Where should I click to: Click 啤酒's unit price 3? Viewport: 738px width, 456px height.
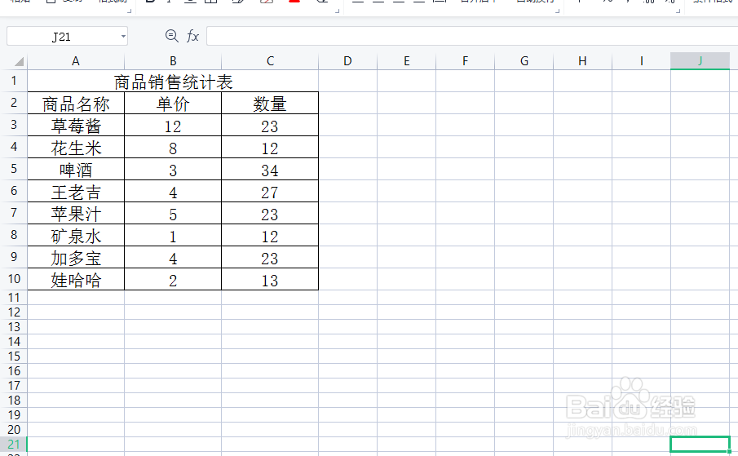click(173, 169)
